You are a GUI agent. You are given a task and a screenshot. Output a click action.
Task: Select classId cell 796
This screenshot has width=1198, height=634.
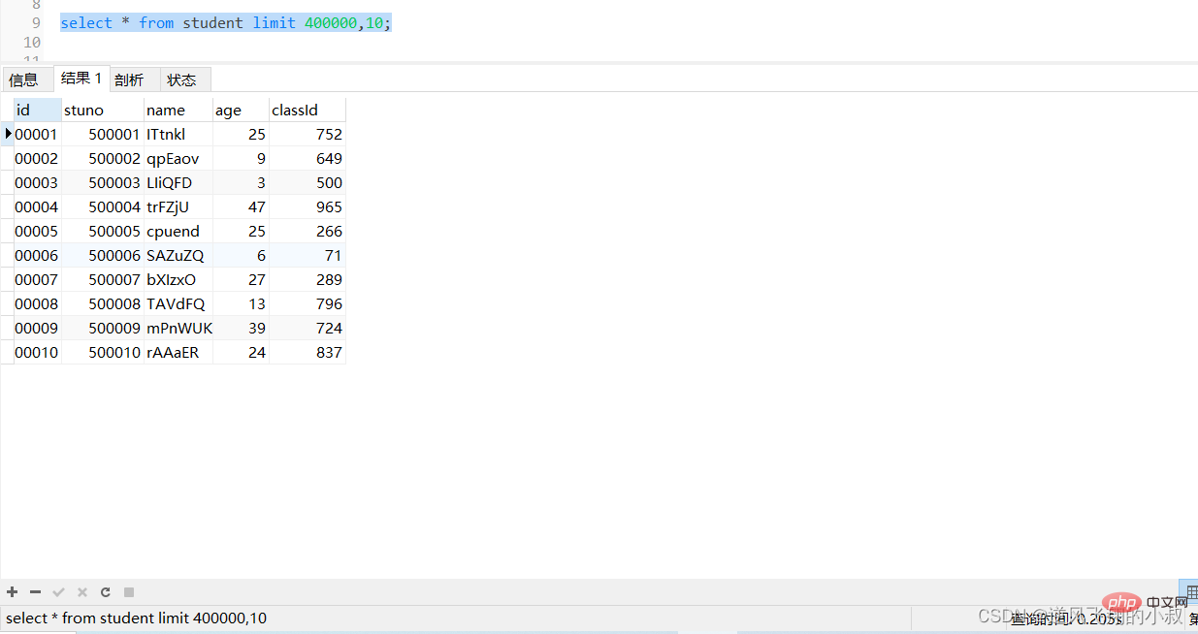[308, 303]
